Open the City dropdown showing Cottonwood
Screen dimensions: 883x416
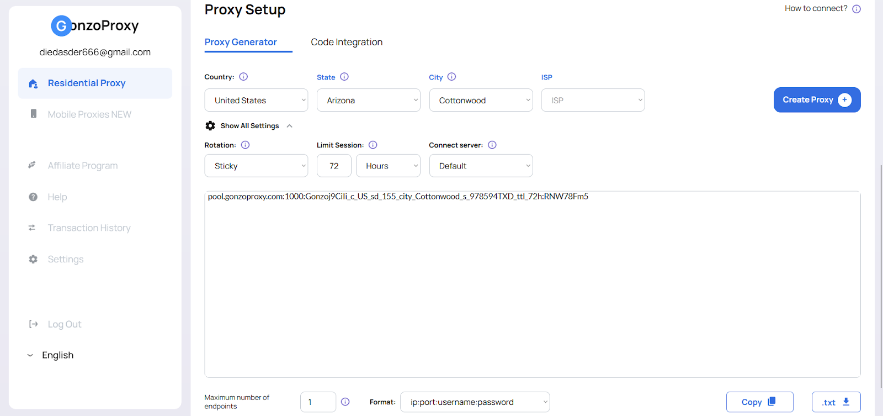[x=481, y=100]
